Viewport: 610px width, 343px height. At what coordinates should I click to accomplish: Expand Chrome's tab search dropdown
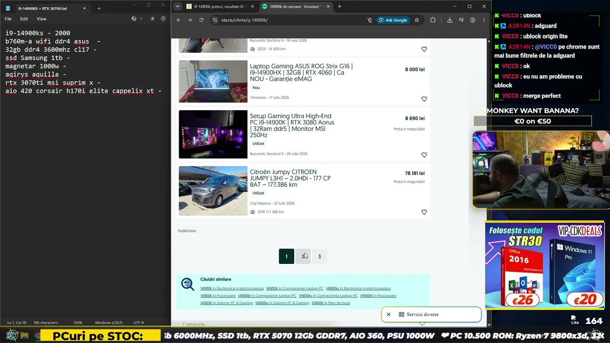pyautogui.click(x=178, y=7)
